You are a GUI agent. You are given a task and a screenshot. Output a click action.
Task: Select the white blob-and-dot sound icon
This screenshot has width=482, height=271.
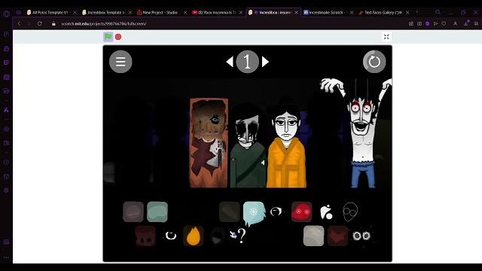pos(326,212)
